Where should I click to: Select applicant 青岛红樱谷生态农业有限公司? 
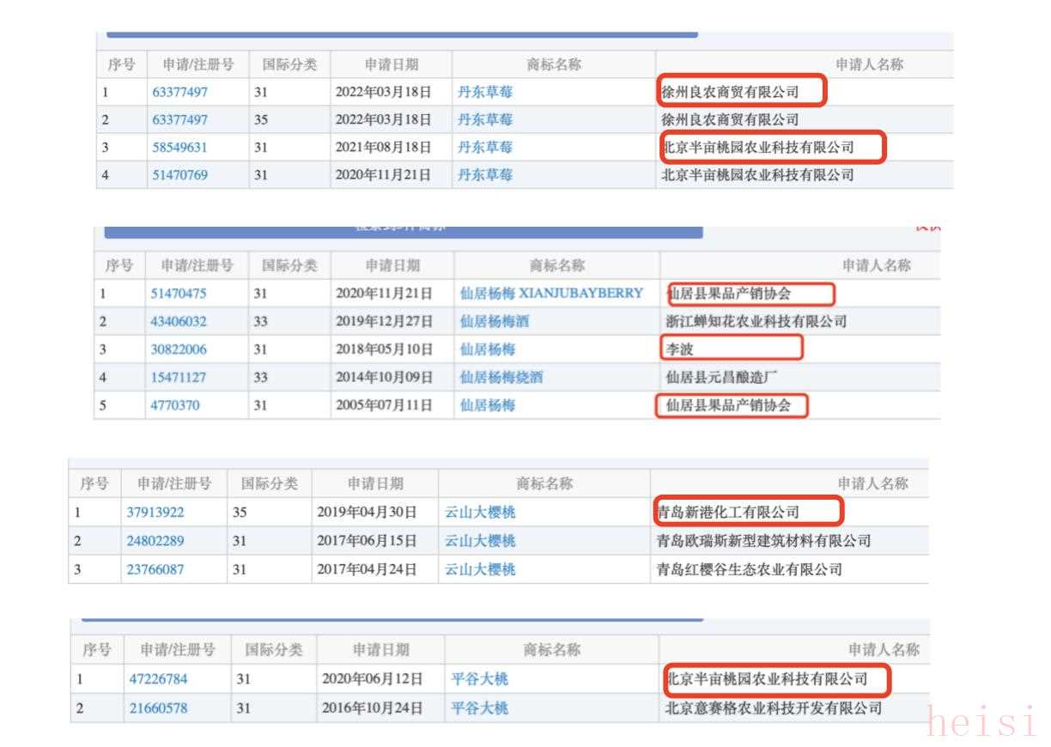(x=750, y=569)
